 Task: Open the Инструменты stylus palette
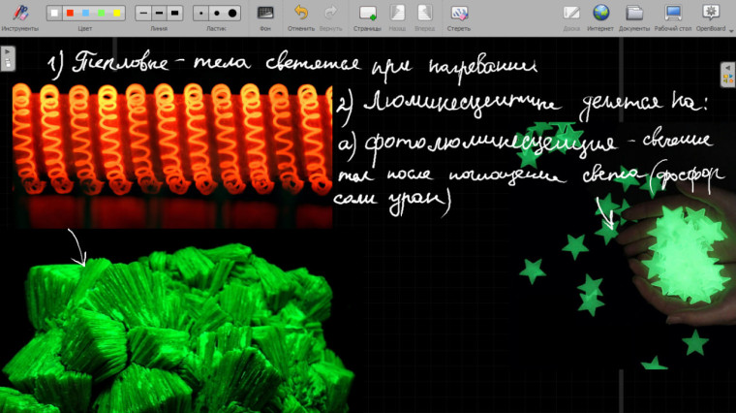19,16
